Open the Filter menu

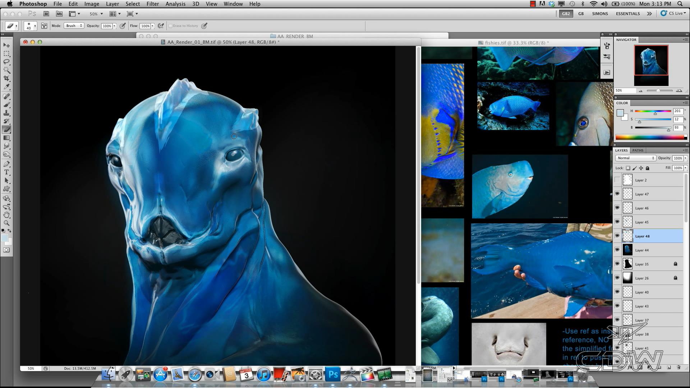152,4
